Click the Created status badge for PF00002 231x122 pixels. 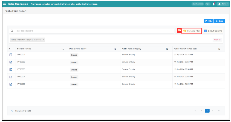point(74,63)
